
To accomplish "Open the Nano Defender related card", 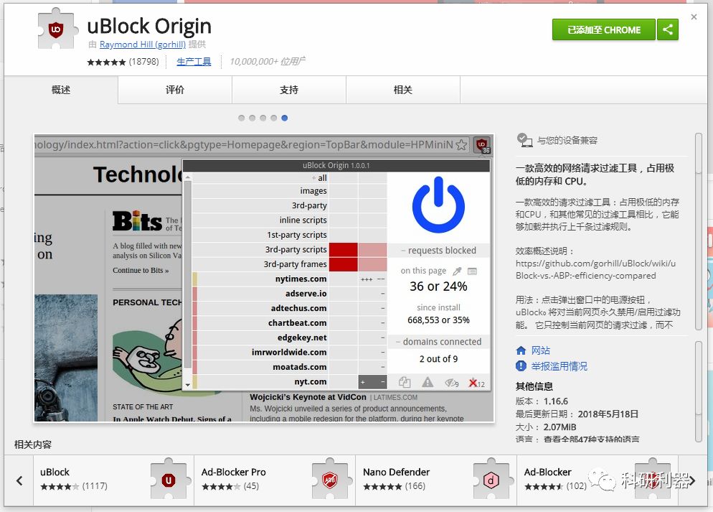I will click(x=436, y=480).
